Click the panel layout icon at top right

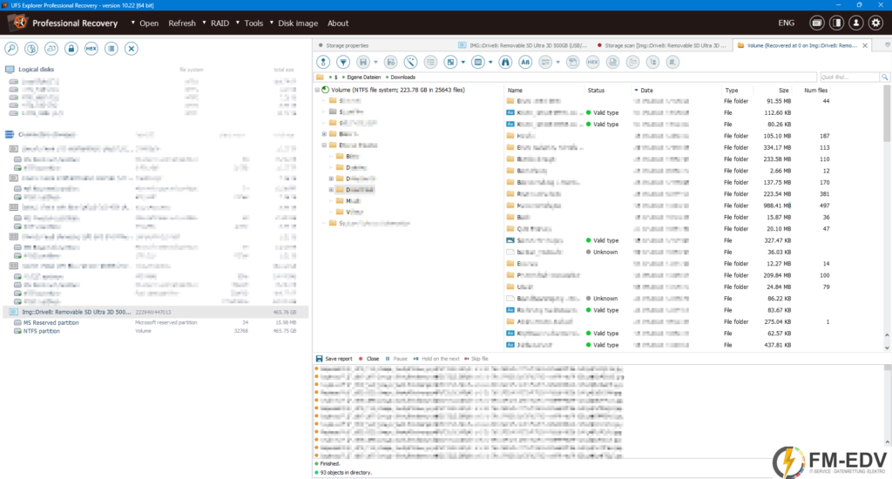coord(836,23)
